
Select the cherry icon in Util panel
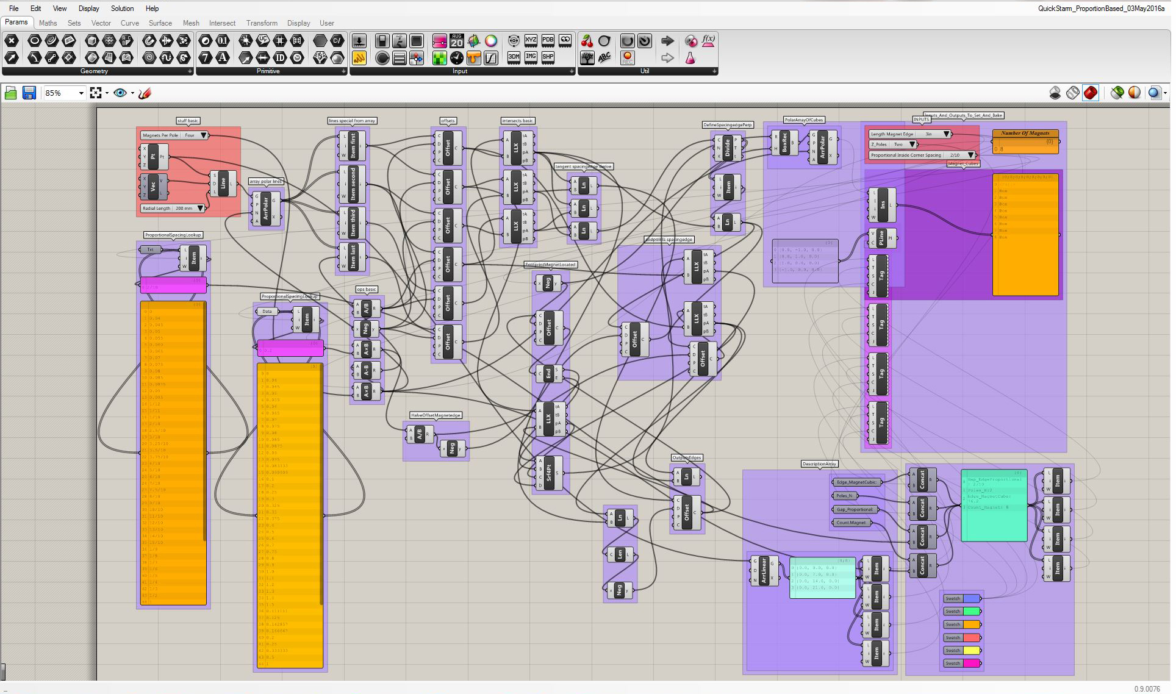point(587,41)
